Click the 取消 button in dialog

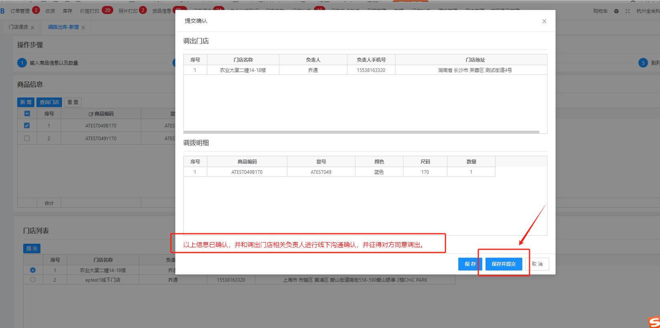point(537,264)
